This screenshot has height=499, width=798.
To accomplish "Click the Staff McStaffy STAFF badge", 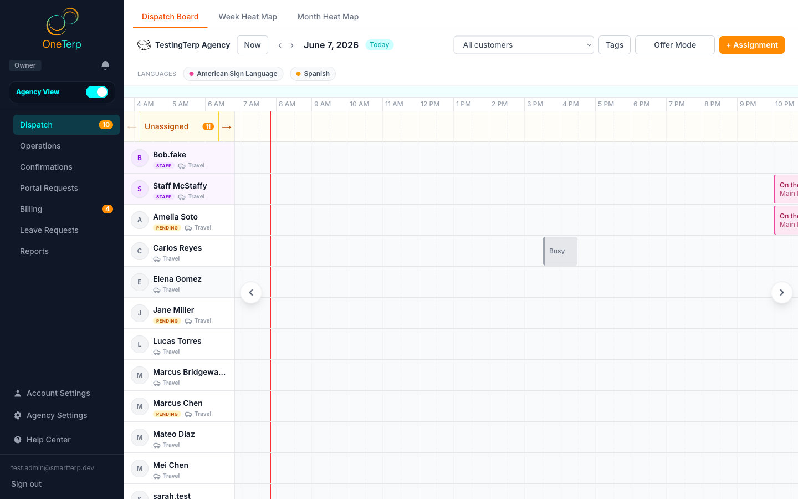I will (163, 197).
